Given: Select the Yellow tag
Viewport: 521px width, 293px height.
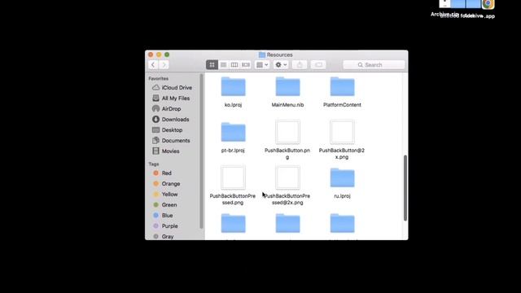Looking at the screenshot, I should (x=165, y=195).
